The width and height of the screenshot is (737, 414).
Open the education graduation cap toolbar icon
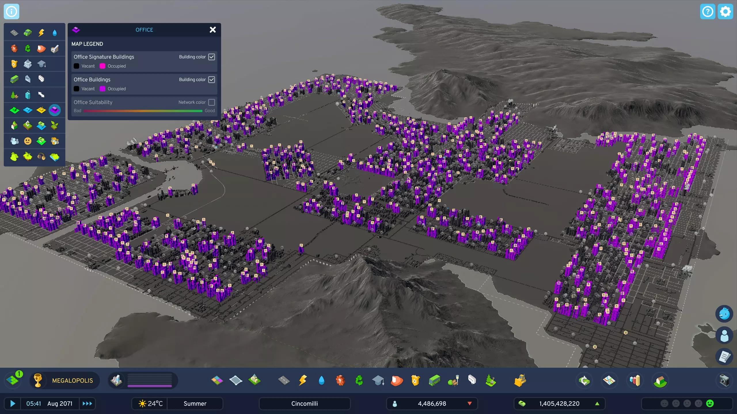[378, 380]
